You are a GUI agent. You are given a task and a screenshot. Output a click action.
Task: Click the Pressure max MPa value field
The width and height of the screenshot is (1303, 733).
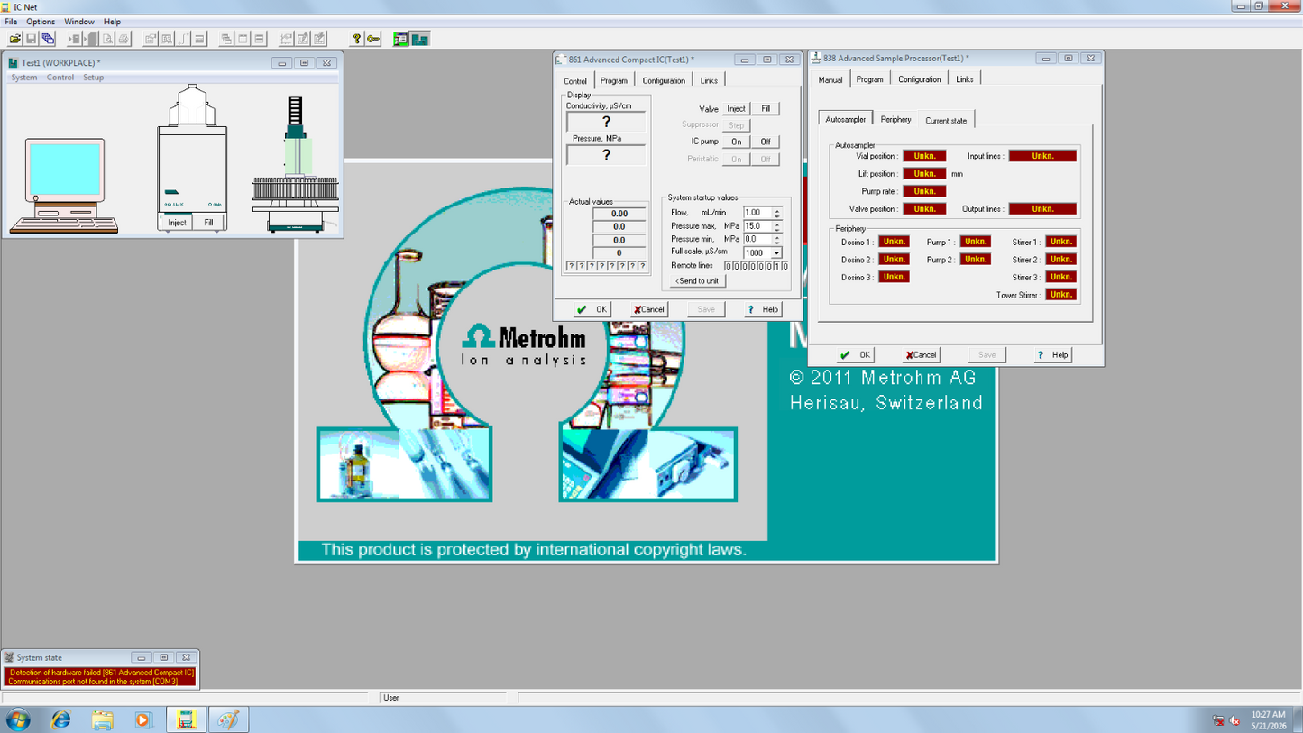757,226
